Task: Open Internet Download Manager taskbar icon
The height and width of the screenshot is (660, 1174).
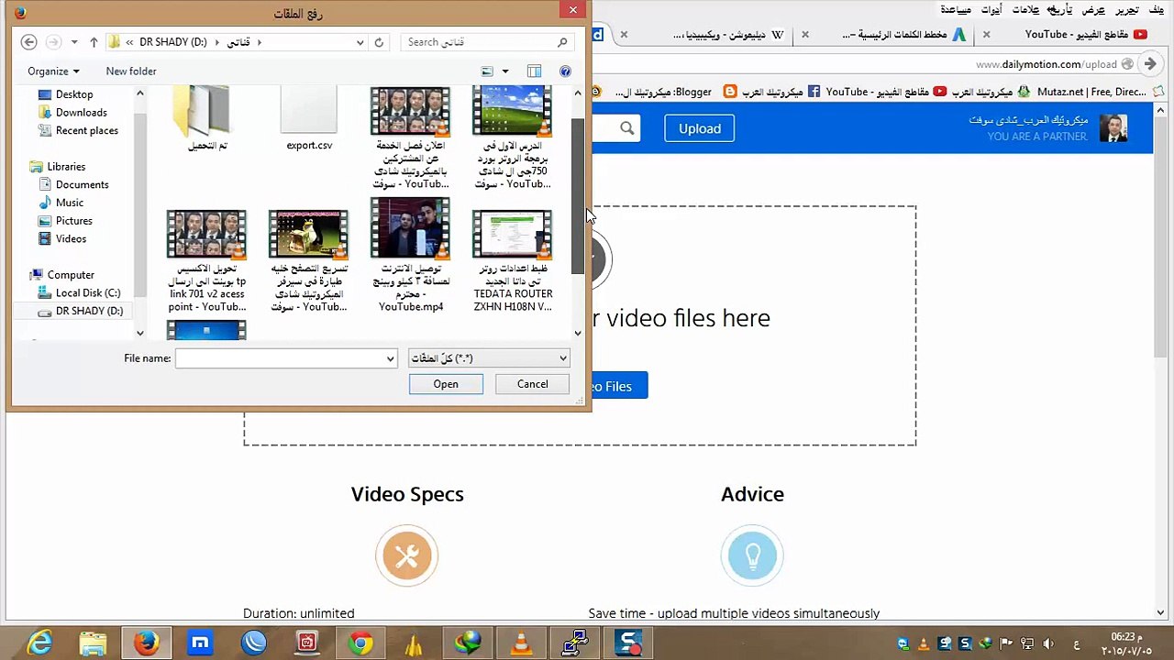Action: [x=468, y=643]
